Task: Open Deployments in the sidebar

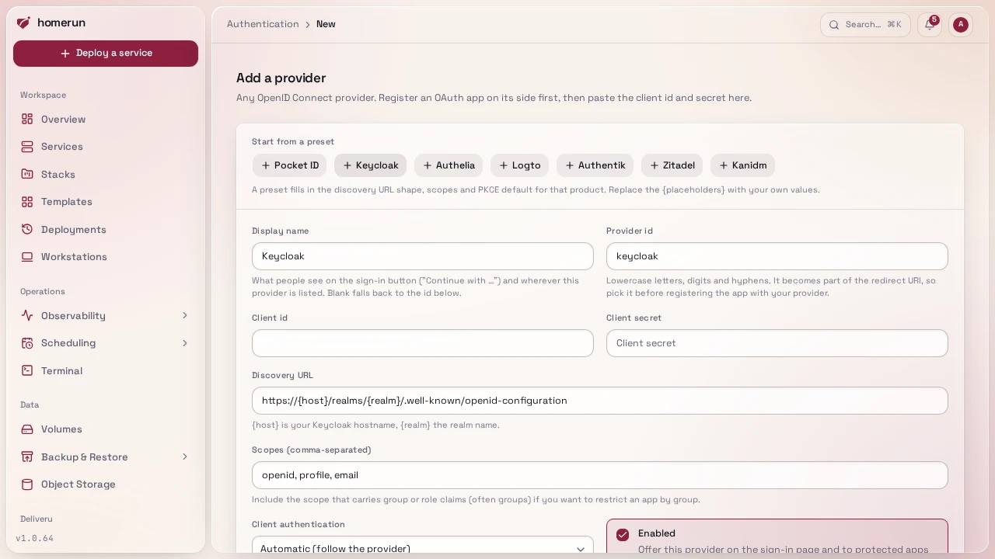Action: [106, 229]
